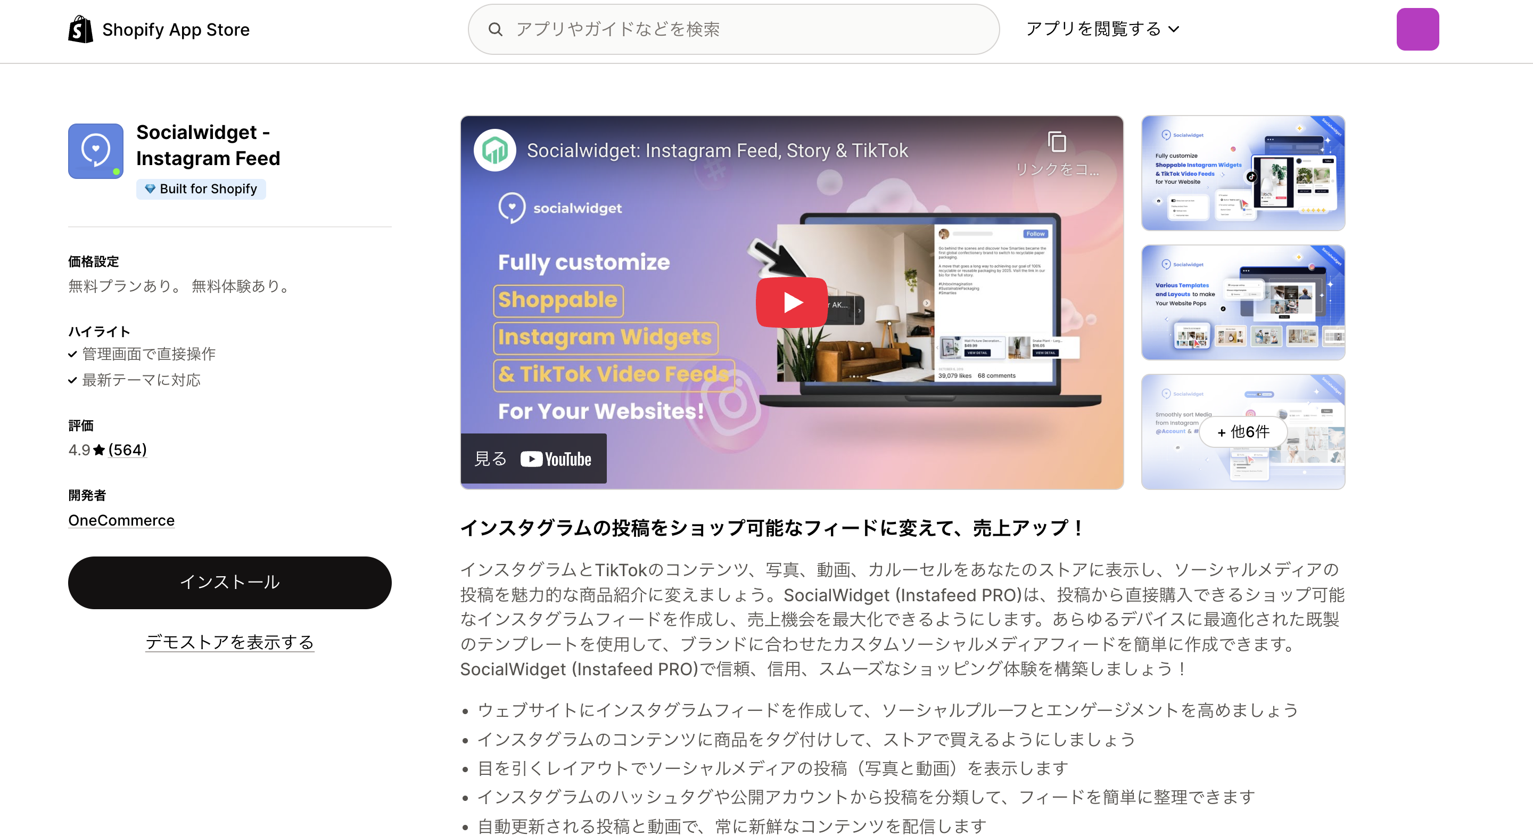Focus the app and guide search field
The width and height of the screenshot is (1533, 835).
pos(733,29)
